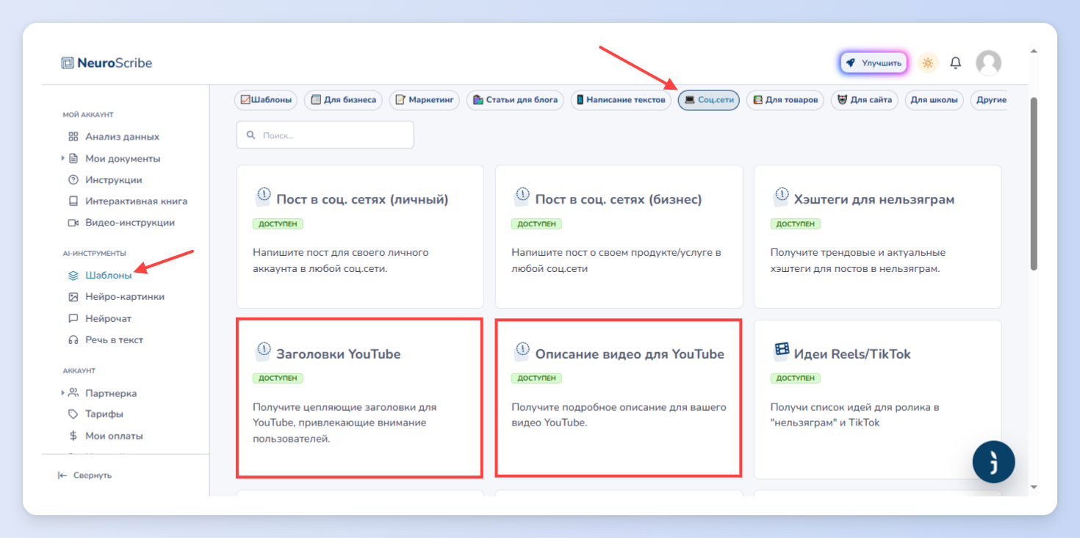Select the Другие category tab

pyautogui.click(x=989, y=100)
